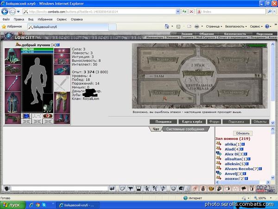Open the Безопасность toolbar dropdown in IE

236,26
